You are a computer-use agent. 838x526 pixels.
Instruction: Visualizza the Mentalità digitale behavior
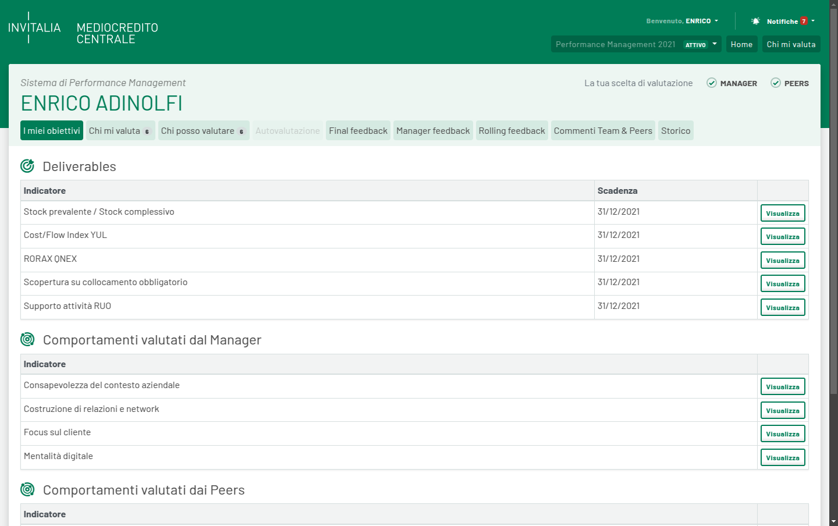coord(783,457)
